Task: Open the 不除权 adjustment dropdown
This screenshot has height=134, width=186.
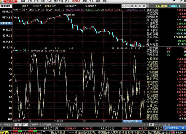Action: [x=37, y=6]
